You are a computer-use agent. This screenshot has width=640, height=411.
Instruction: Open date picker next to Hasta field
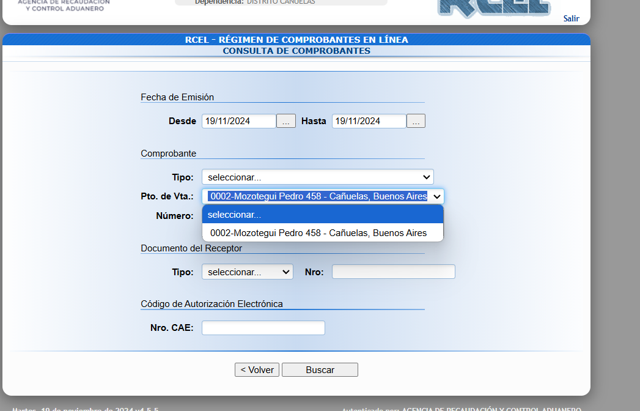[x=416, y=121]
